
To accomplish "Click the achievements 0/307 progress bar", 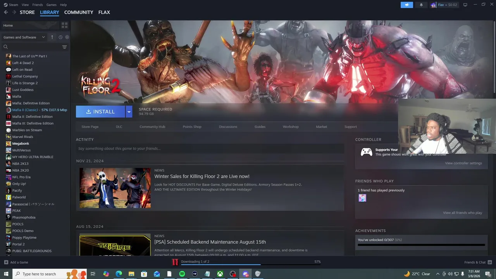I will pyautogui.click(x=421, y=245).
